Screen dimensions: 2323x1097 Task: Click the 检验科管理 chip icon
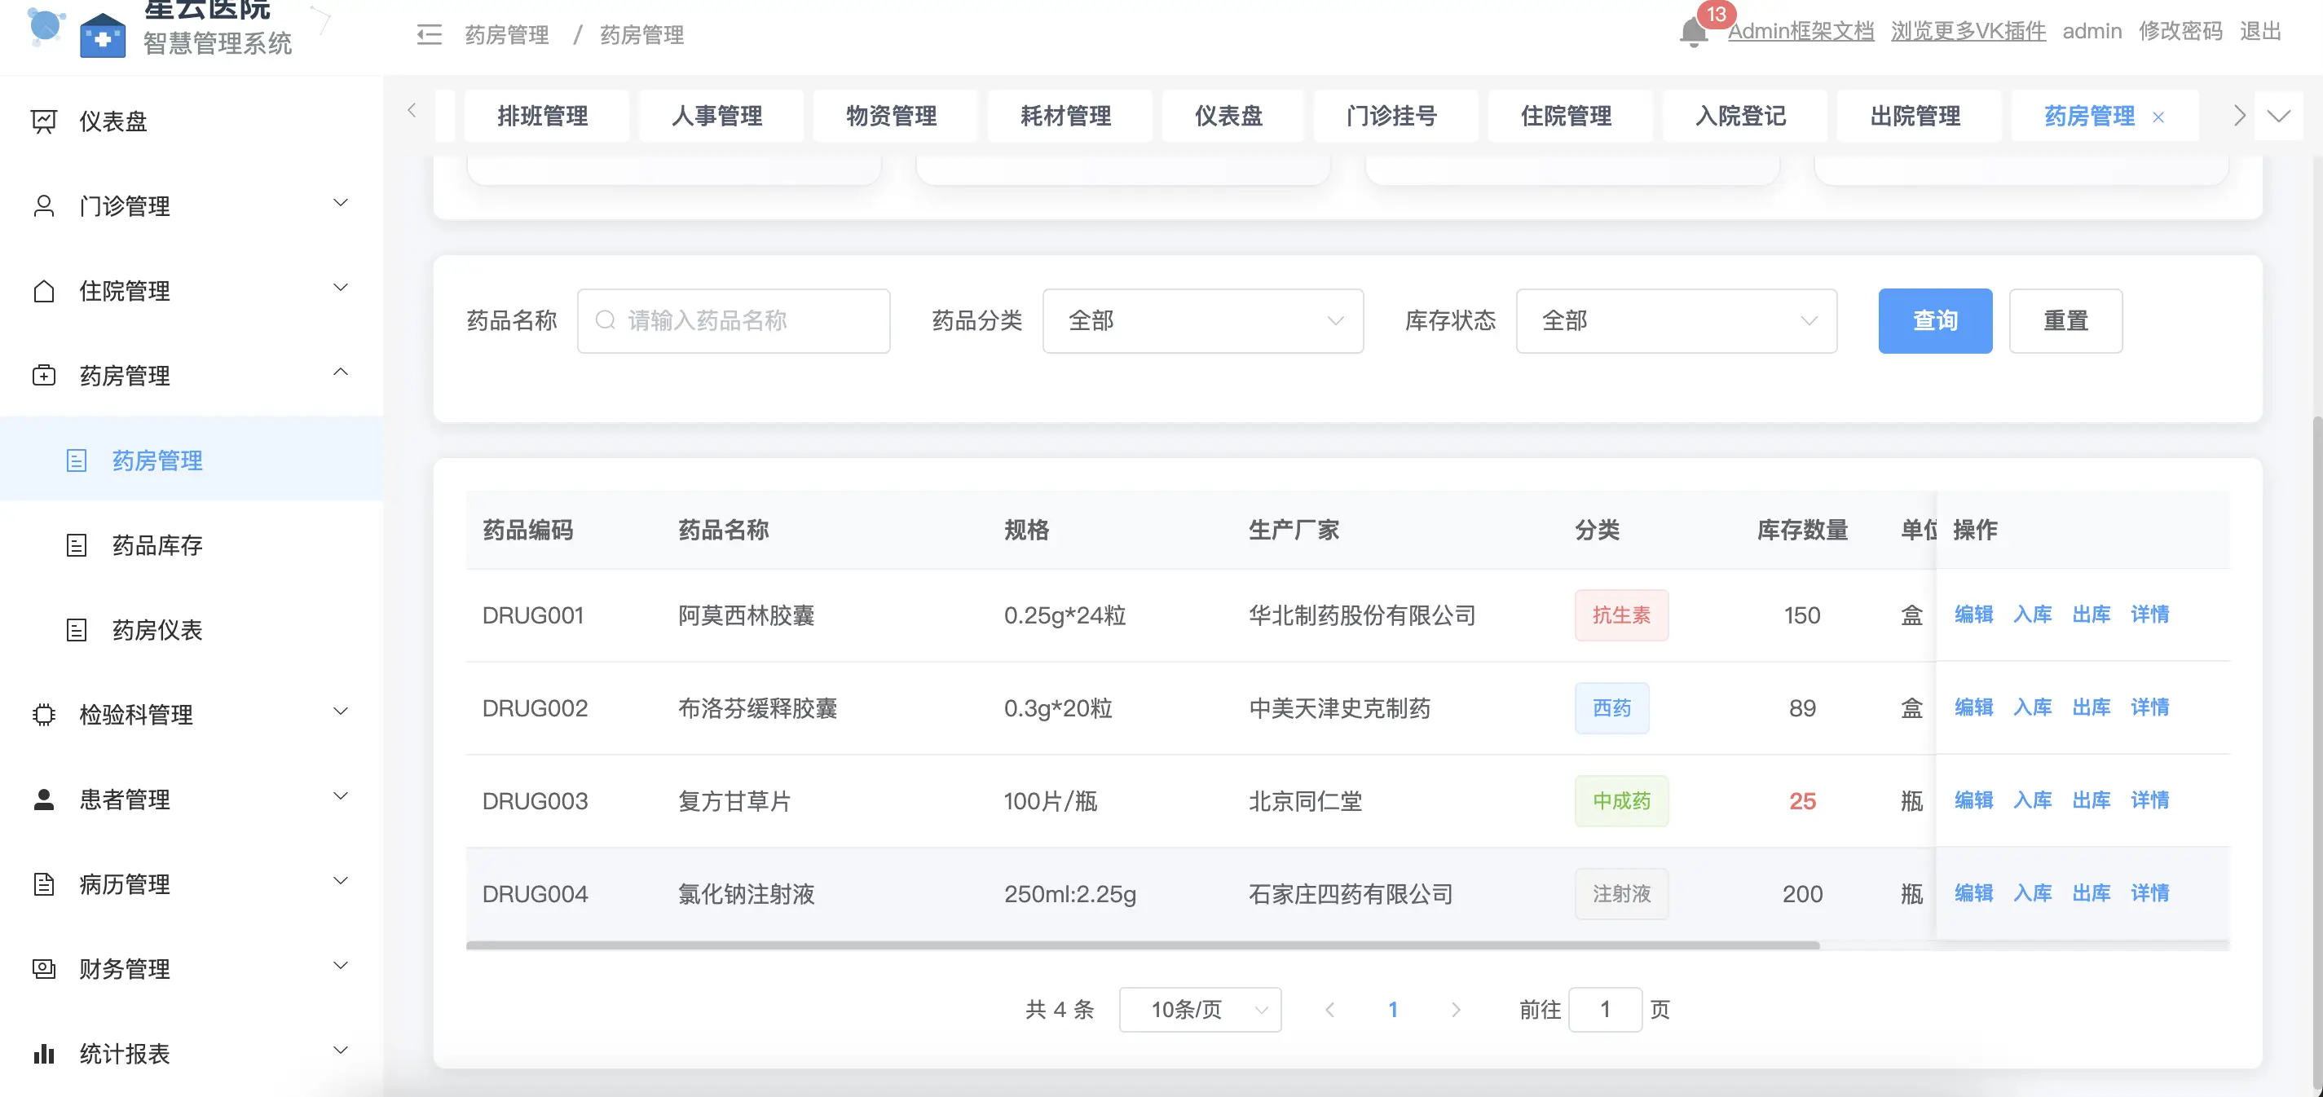click(43, 715)
